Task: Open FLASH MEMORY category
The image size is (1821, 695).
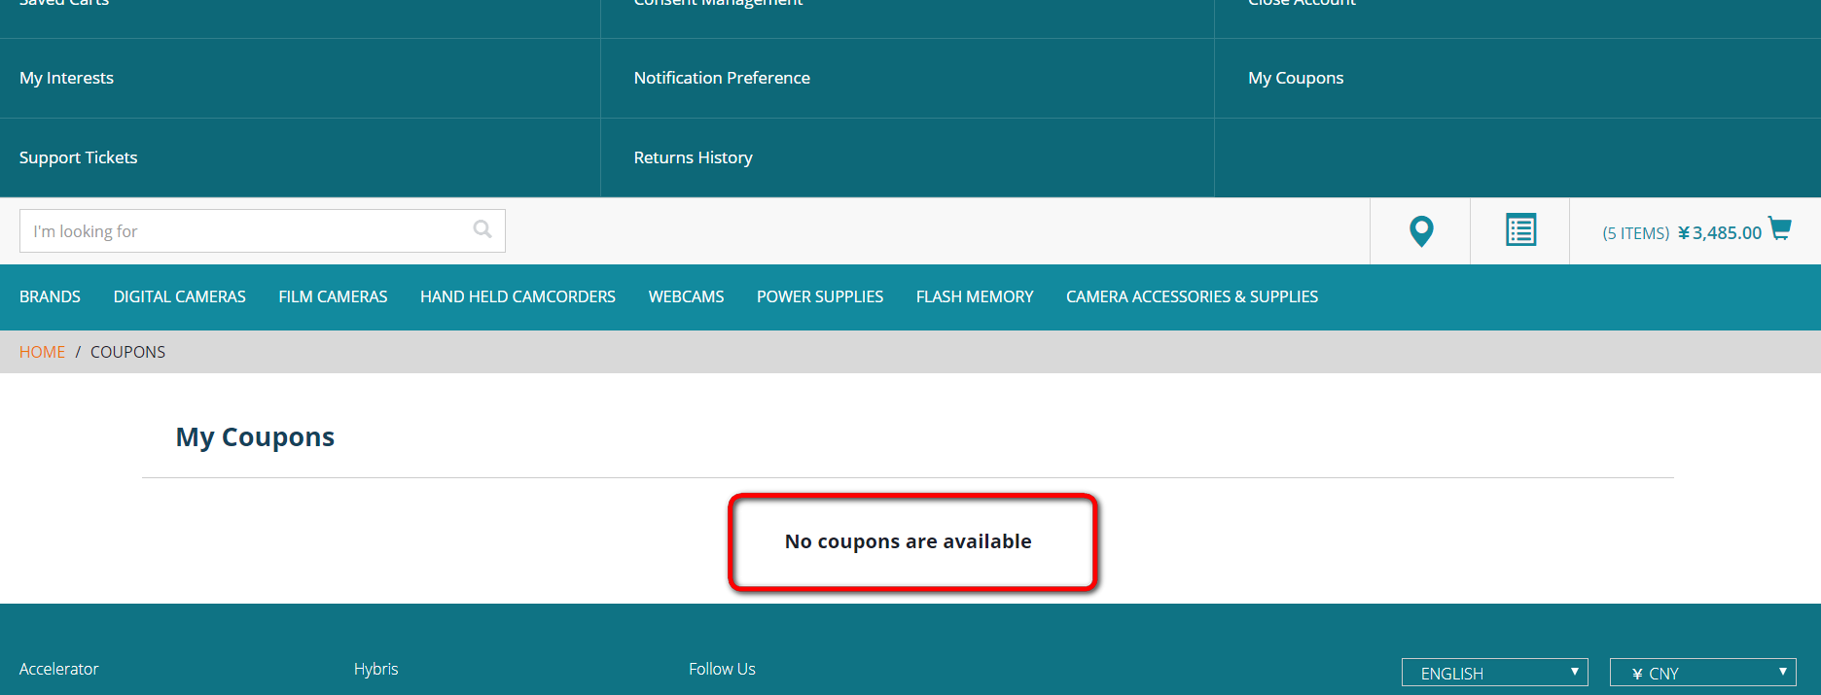Action: [975, 296]
